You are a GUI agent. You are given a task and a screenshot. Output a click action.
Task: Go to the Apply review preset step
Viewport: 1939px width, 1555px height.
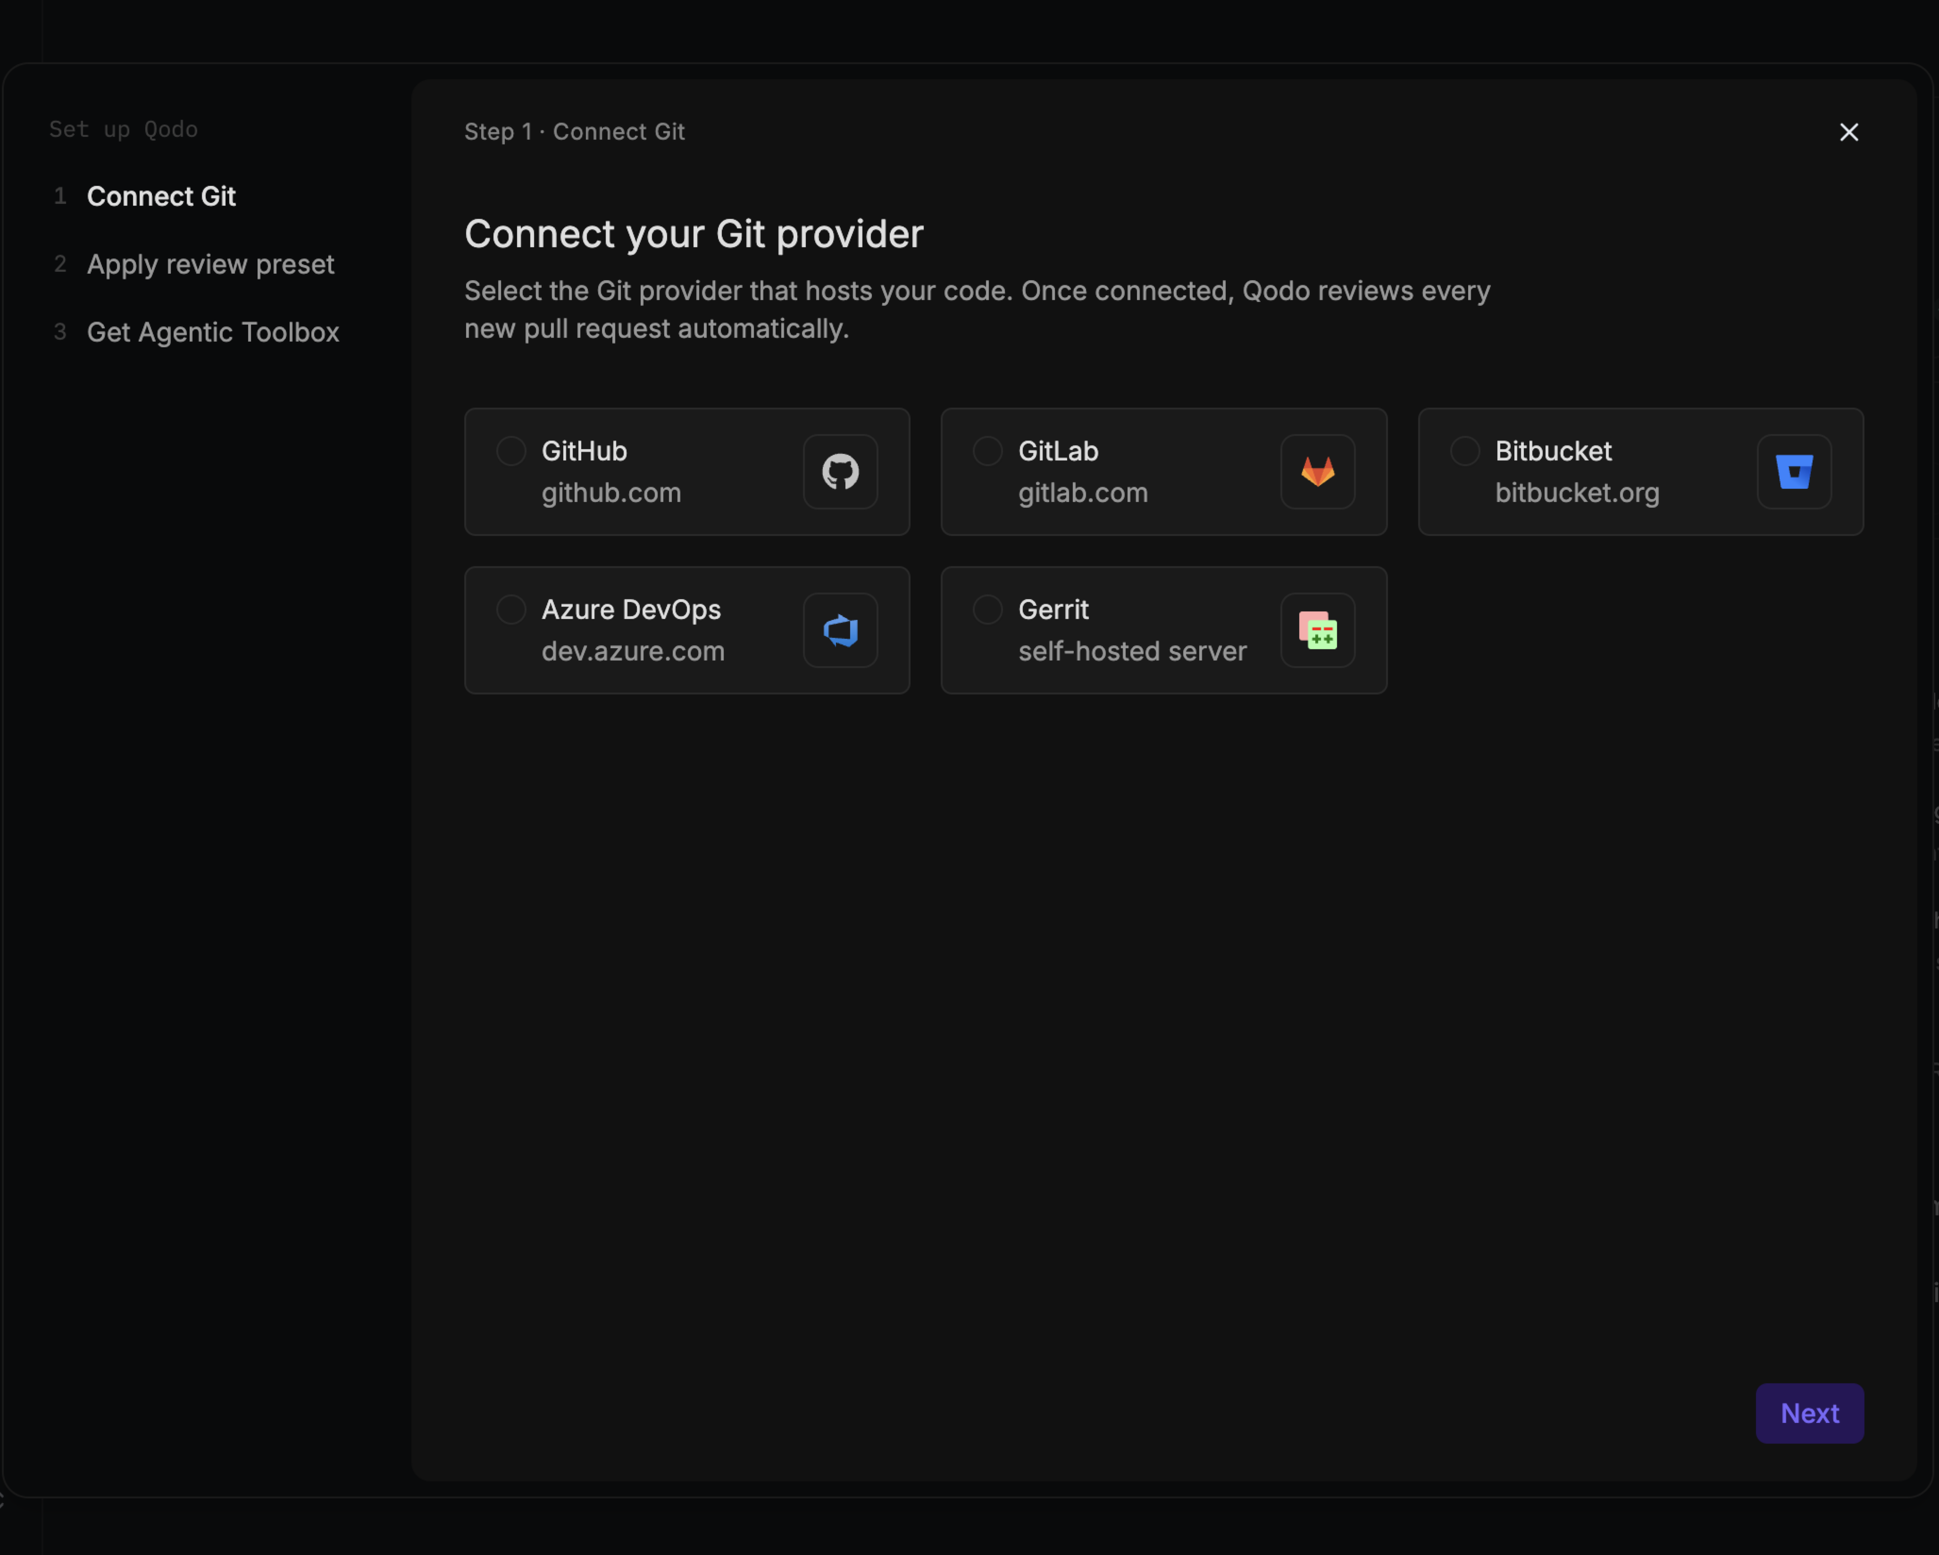pos(210,264)
